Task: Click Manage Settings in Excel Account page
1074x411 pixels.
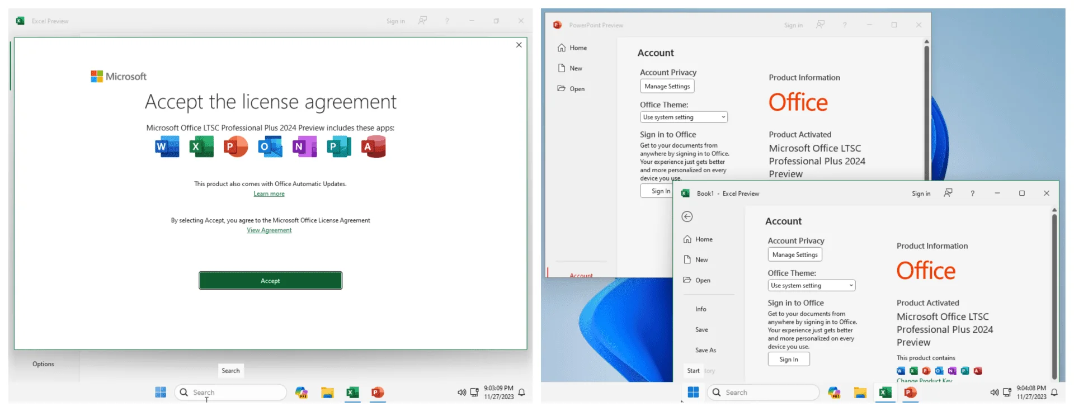Action: point(795,254)
